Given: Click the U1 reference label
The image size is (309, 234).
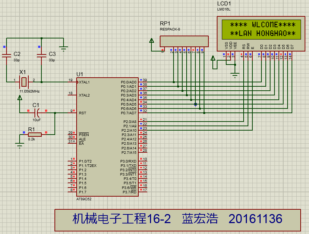Looking at the screenshot, I should (80, 74).
